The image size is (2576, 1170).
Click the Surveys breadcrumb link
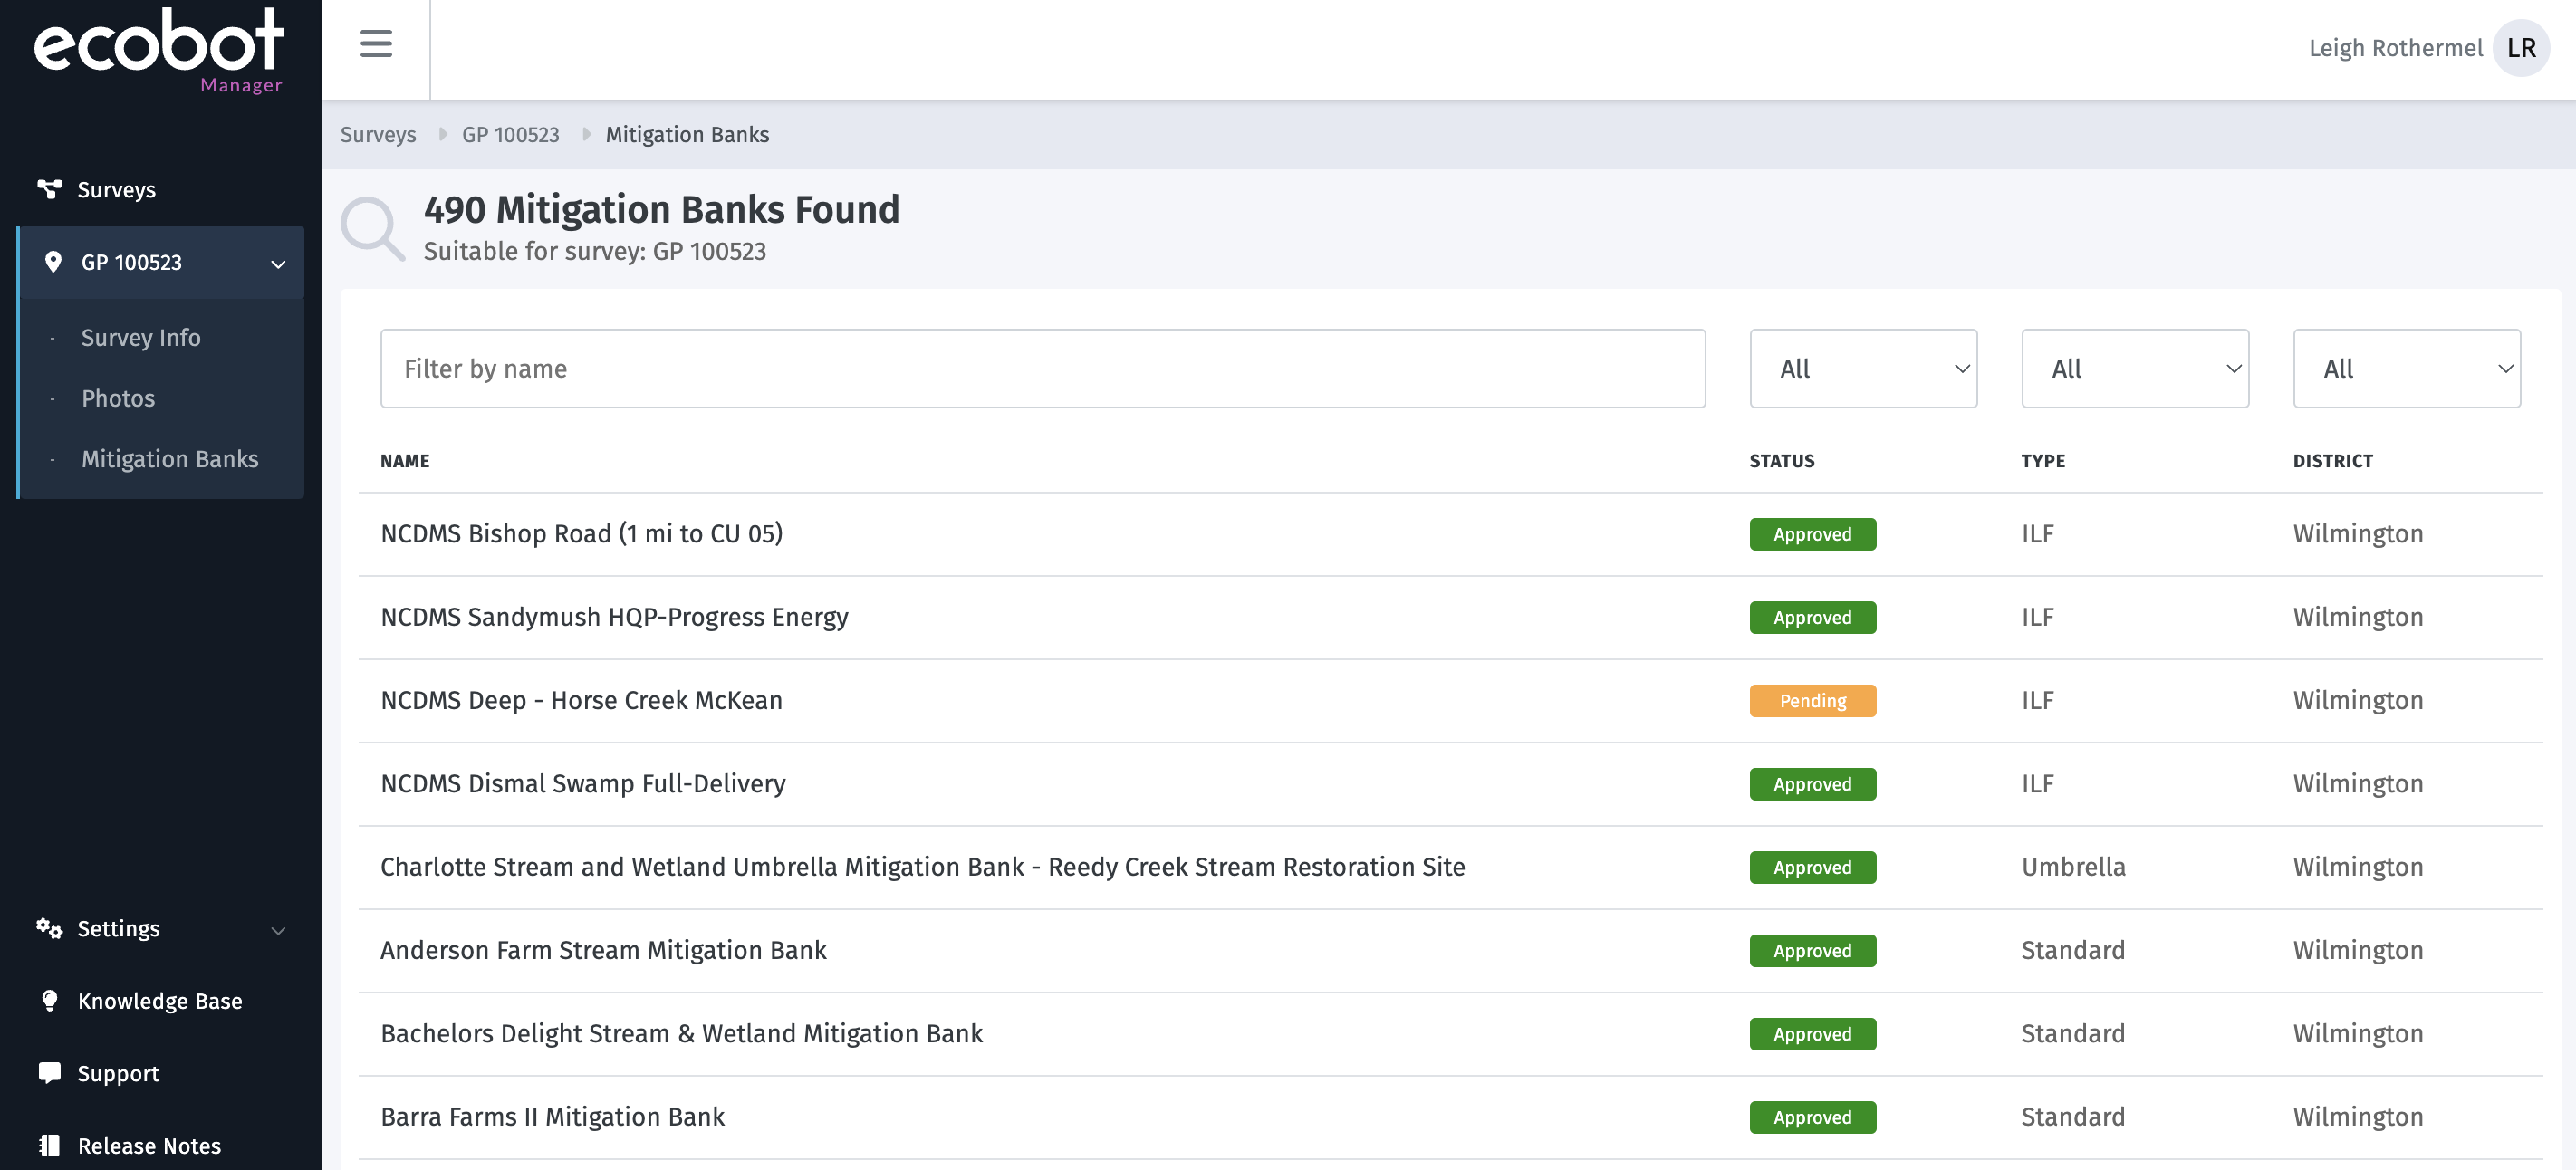tap(377, 135)
